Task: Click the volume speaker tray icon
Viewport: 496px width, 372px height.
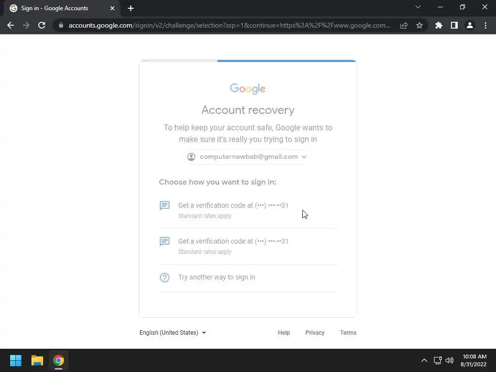Action: (x=449, y=360)
